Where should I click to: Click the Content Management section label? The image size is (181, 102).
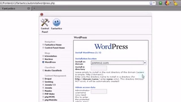[x=55, y=76]
